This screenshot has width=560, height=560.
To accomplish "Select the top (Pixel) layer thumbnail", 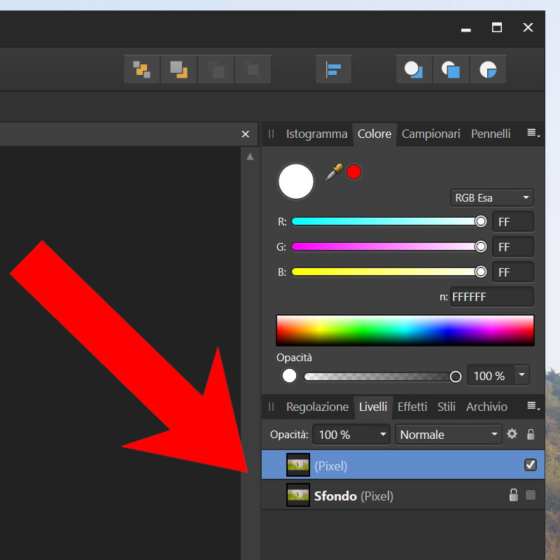I will tap(298, 465).
